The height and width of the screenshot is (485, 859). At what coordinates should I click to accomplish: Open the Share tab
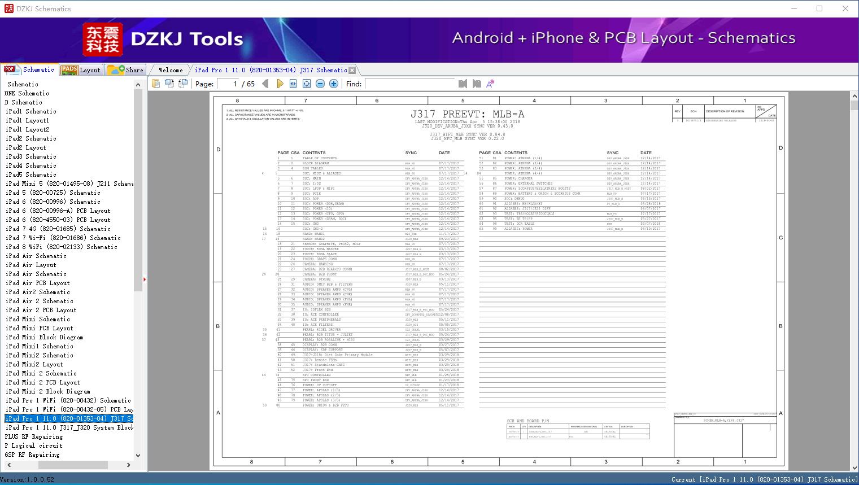[x=126, y=70]
